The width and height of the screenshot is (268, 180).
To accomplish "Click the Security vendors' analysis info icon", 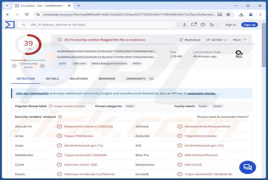I will coord(60,117).
